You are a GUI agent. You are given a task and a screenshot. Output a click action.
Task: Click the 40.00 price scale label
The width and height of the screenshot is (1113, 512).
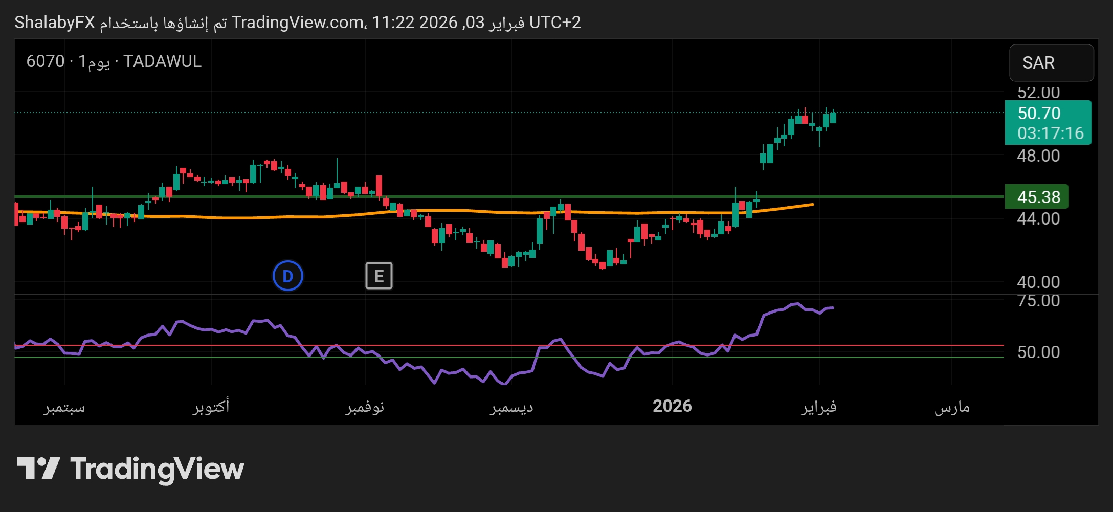1038,282
